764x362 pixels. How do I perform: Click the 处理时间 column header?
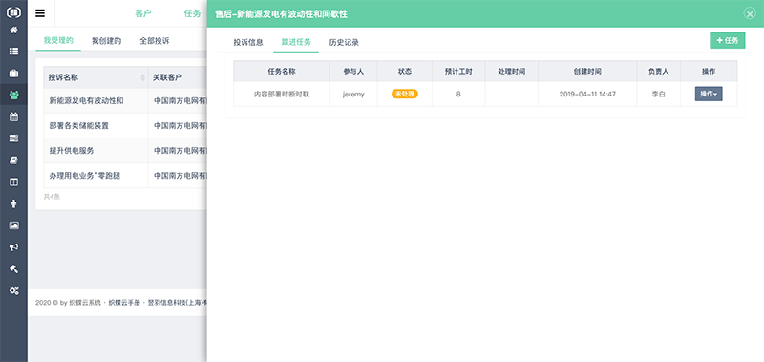pos(512,71)
